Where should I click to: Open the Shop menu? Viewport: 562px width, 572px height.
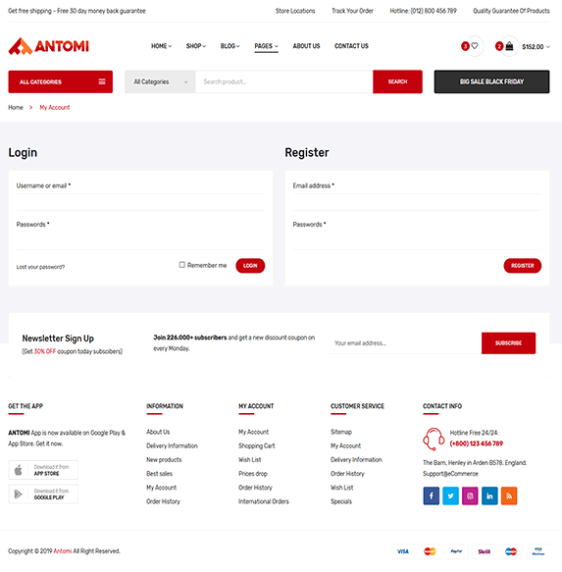(x=196, y=46)
